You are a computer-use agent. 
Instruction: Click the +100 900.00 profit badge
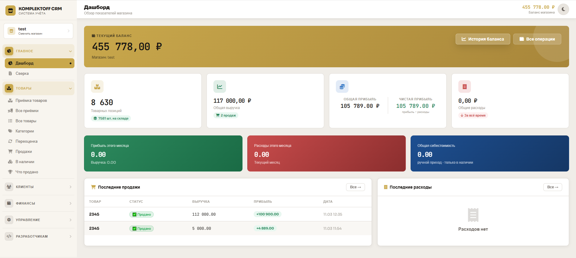[x=267, y=214]
